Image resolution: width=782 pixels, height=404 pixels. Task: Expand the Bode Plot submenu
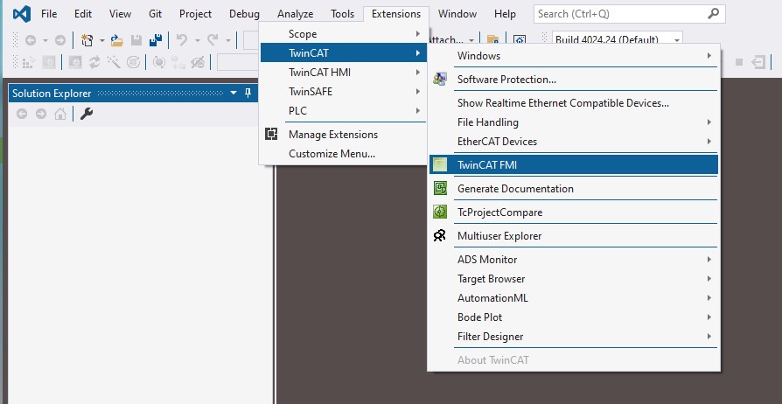click(574, 317)
